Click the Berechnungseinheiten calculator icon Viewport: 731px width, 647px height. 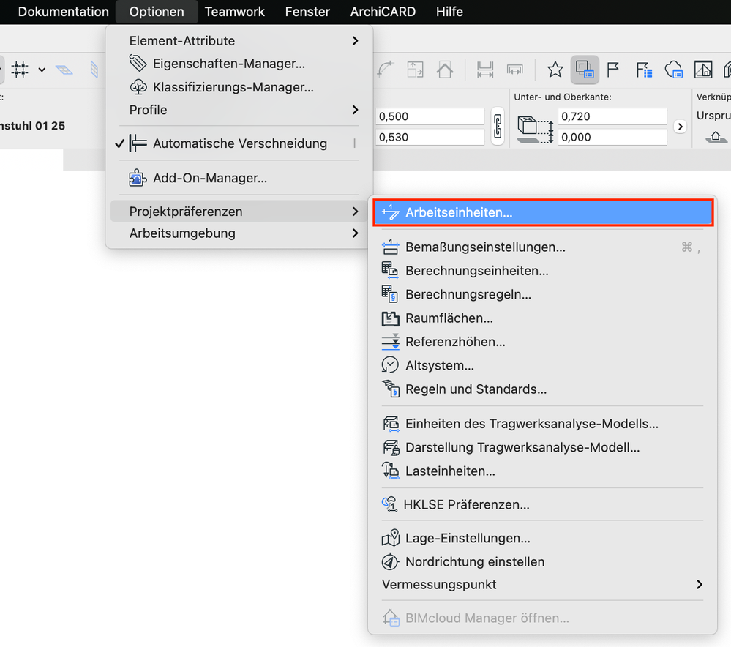390,271
